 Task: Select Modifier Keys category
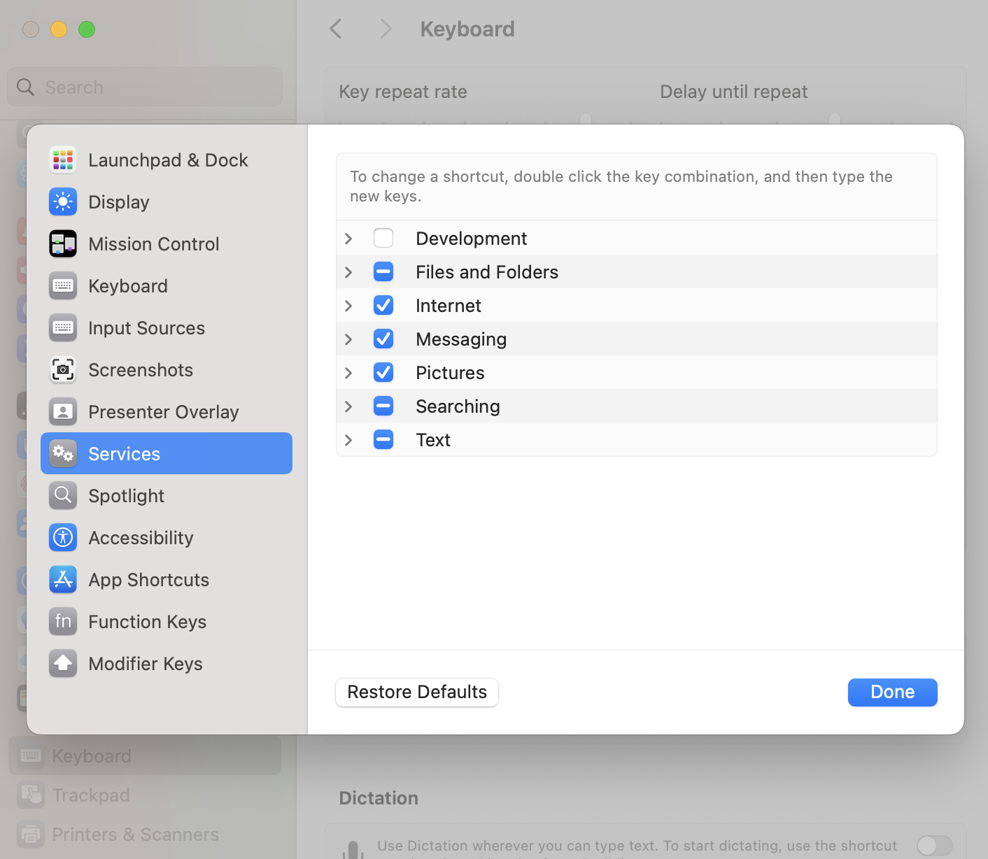pyautogui.click(x=167, y=663)
